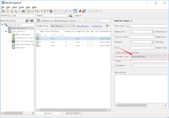Toggle the column view table icon

coord(75,11)
